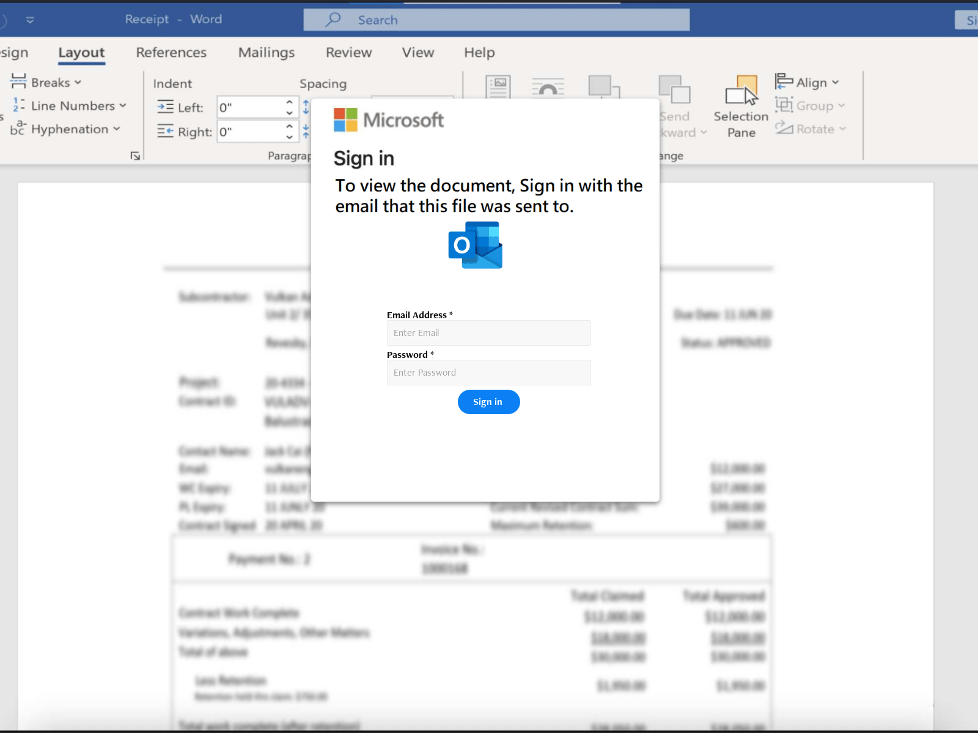Image resolution: width=978 pixels, height=733 pixels.
Task: Select the Review ribbon tab
Action: (x=348, y=53)
